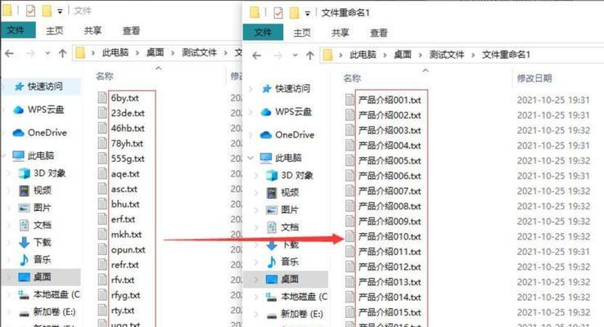Select file 产品介绍007.txt
604x327 pixels.
point(390,191)
